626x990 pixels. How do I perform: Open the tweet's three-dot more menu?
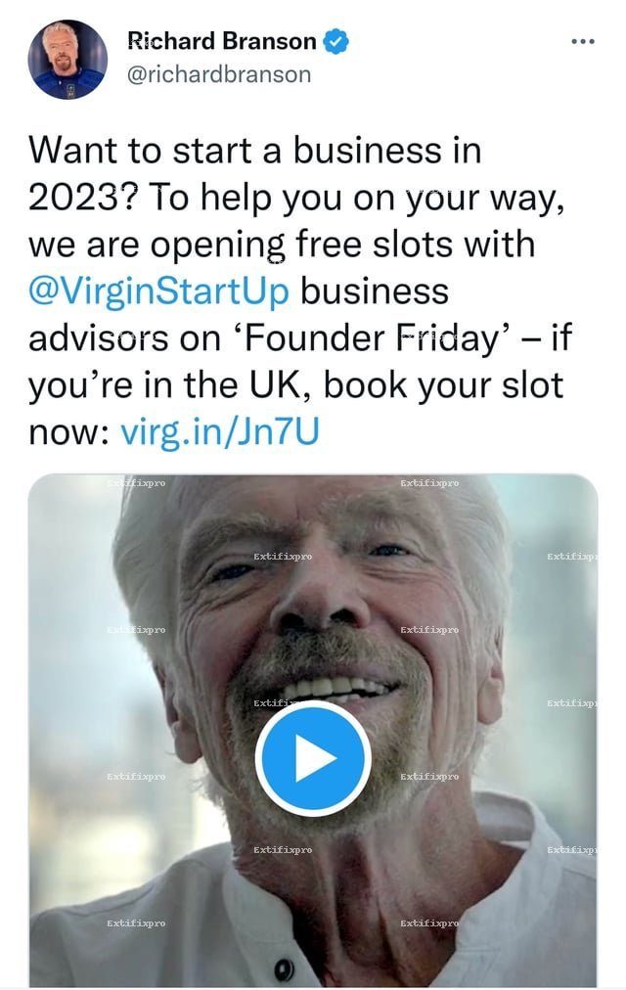pos(582,41)
